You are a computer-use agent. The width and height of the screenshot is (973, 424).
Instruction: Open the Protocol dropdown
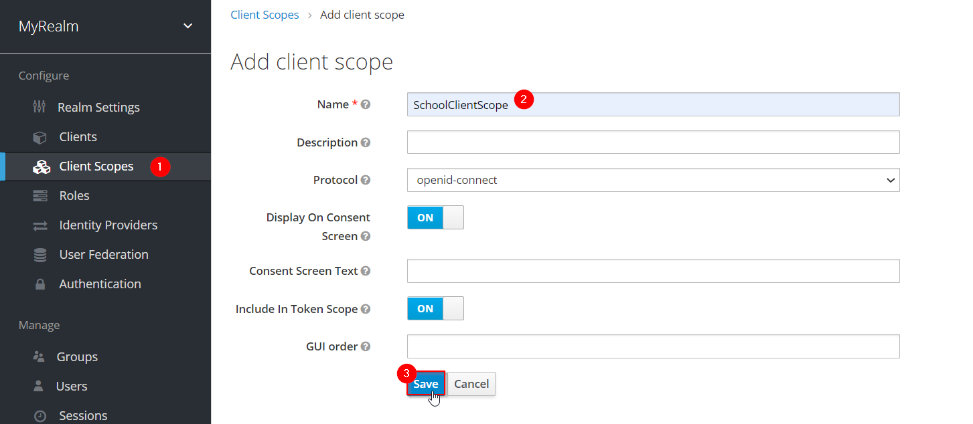(653, 180)
